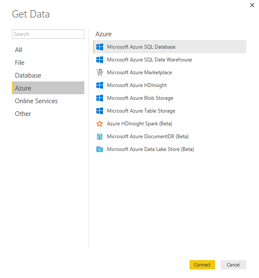Open the Database category
The image size is (259, 278).
click(28, 75)
